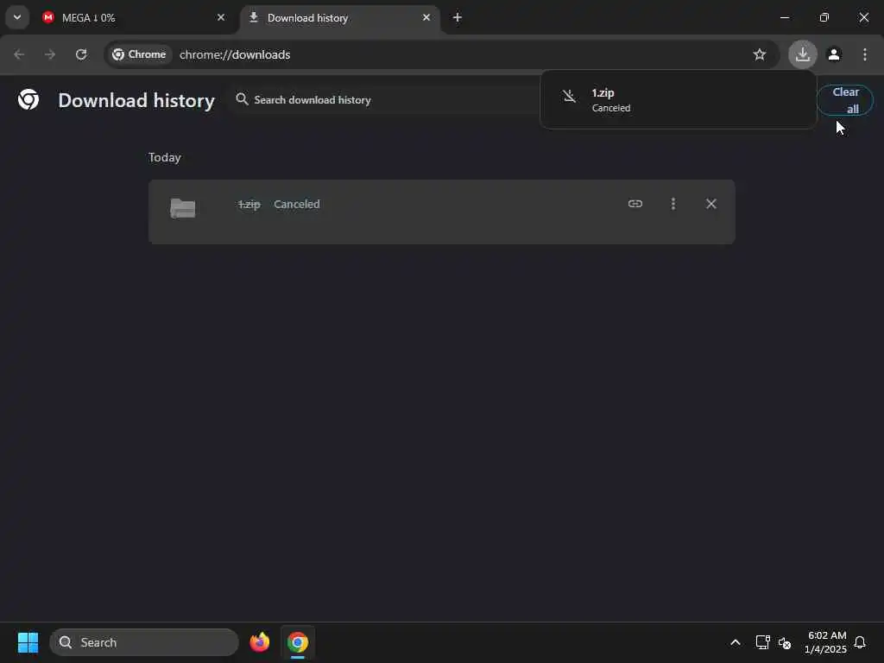Open Chrome's three-dot main menu
This screenshot has width=884, height=663.
point(865,54)
